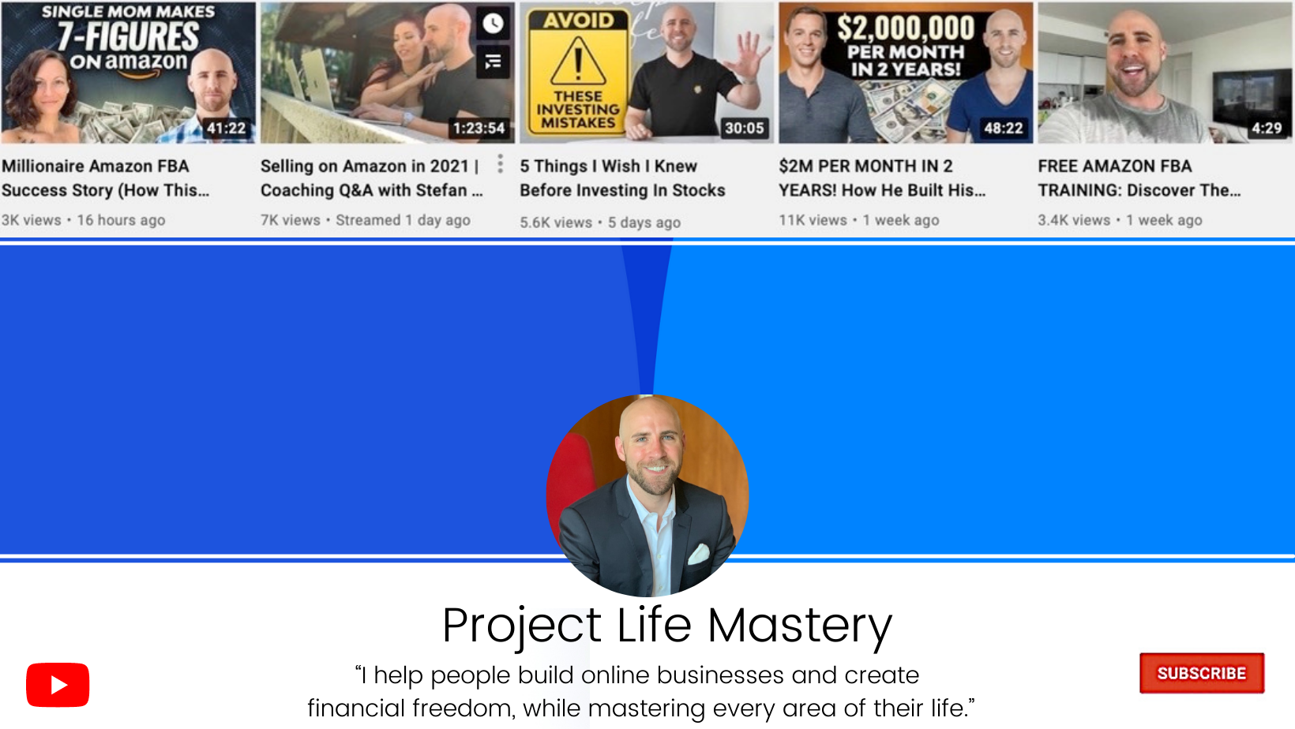Click the red YouTube logo icon

click(58, 685)
